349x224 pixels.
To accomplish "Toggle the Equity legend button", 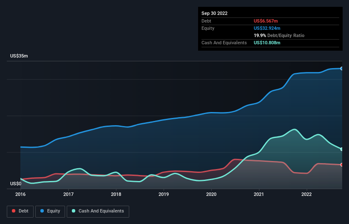I will tap(50, 211).
